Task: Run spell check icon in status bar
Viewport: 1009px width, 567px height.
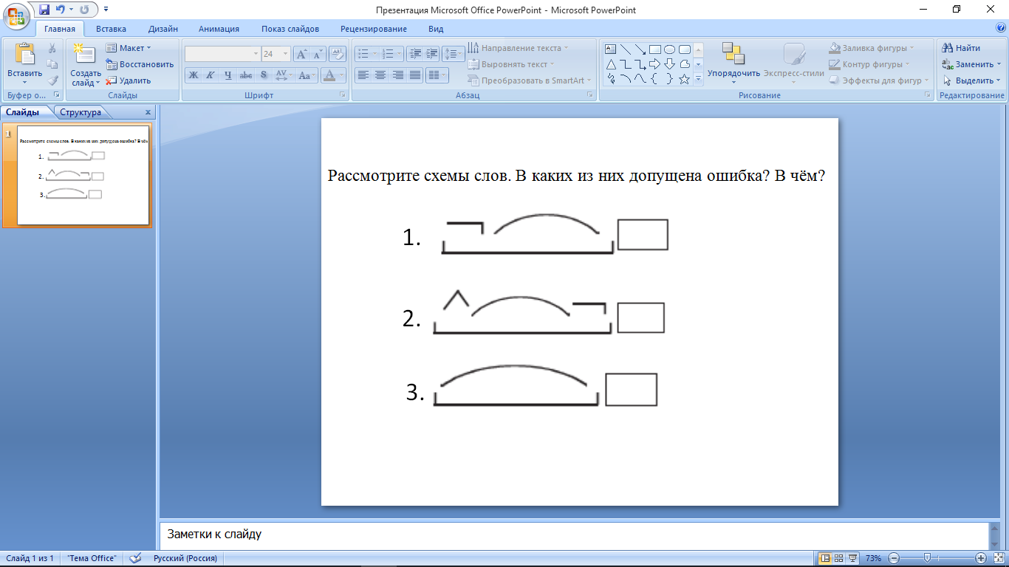Action: point(135,558)
